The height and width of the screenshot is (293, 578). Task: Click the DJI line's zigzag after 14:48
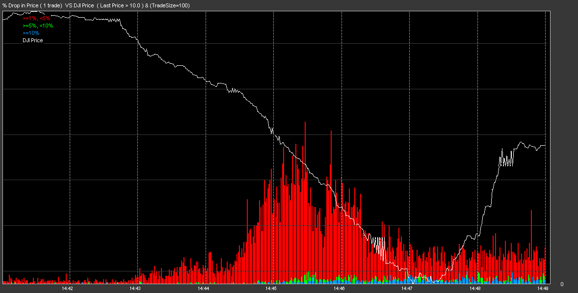[506, 160]
